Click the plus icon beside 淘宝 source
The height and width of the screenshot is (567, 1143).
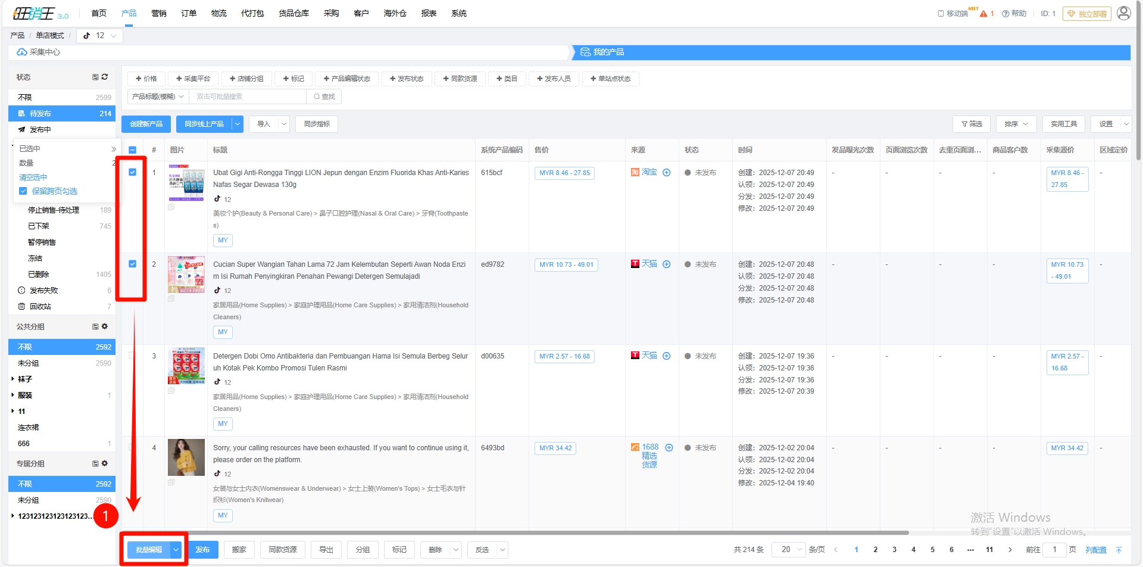coord(667,173)
